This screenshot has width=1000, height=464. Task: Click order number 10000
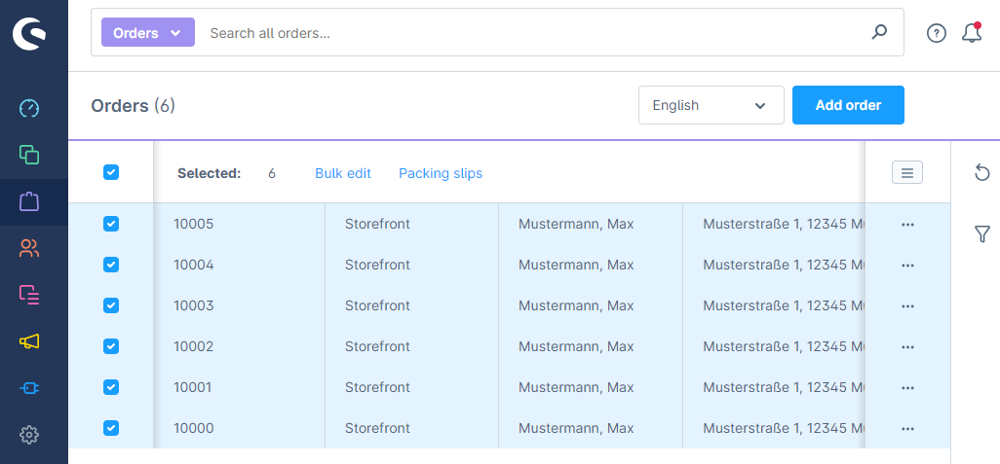tap(193, 428)
